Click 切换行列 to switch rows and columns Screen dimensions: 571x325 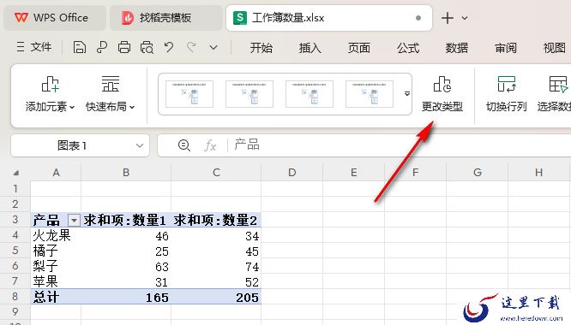coord(506,94)
